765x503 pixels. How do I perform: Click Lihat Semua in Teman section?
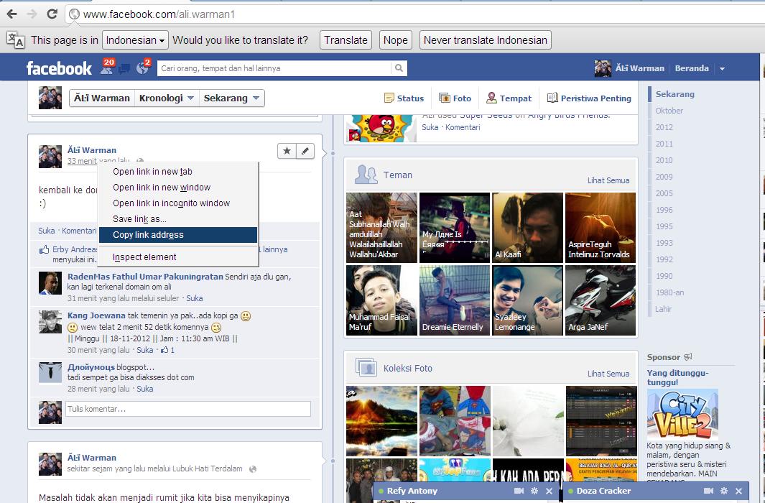[x=608, y=180]
